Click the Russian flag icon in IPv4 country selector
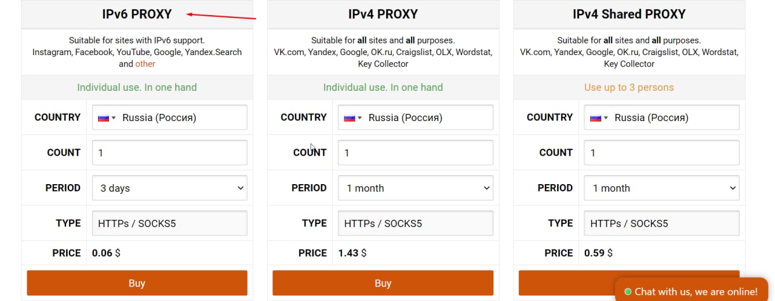The height and width of the screenshot is (301, 775). [349, 117]
